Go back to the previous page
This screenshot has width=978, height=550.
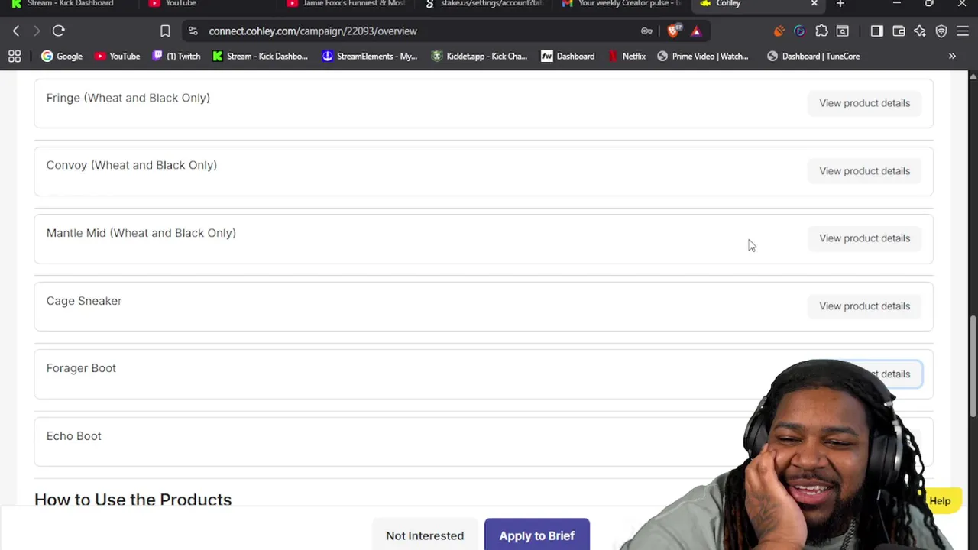tap(16, 31)
